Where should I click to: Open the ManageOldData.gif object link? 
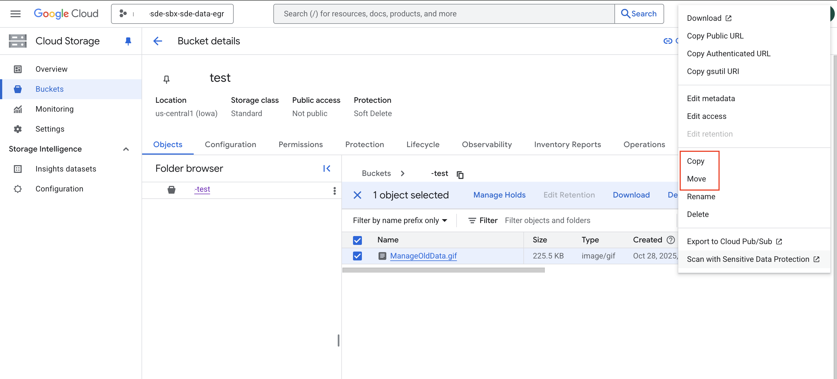pyautogui.click(x=423, y=256)
